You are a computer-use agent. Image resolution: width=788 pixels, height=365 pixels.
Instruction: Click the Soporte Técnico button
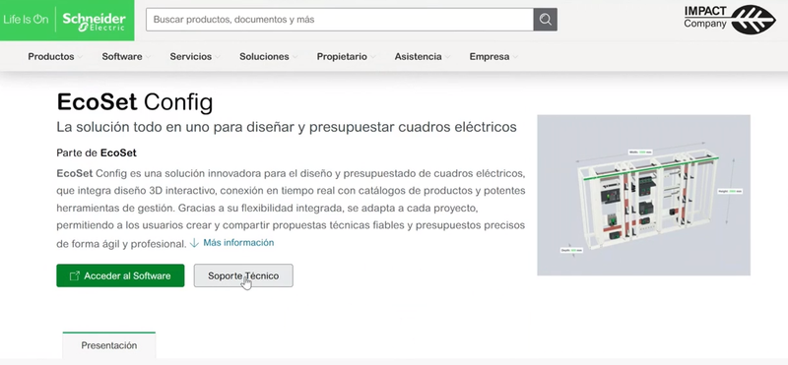(x=243, y=275)
